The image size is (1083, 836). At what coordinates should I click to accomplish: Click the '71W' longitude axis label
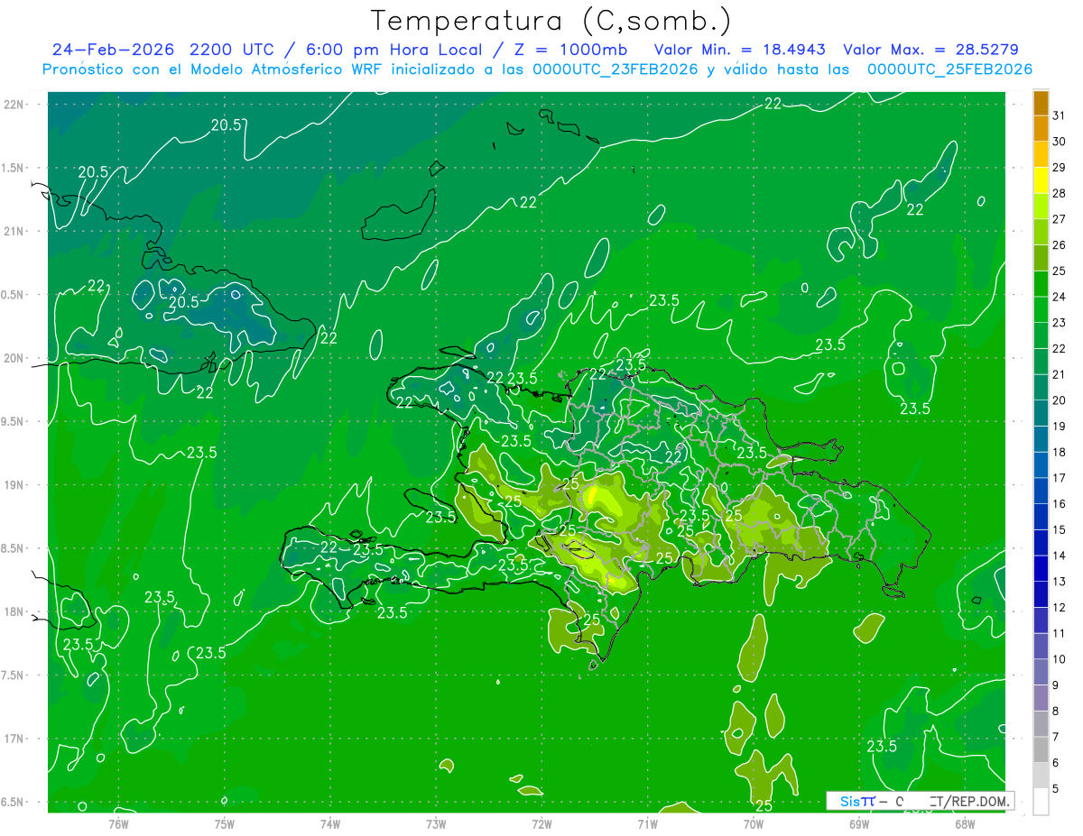647,823
